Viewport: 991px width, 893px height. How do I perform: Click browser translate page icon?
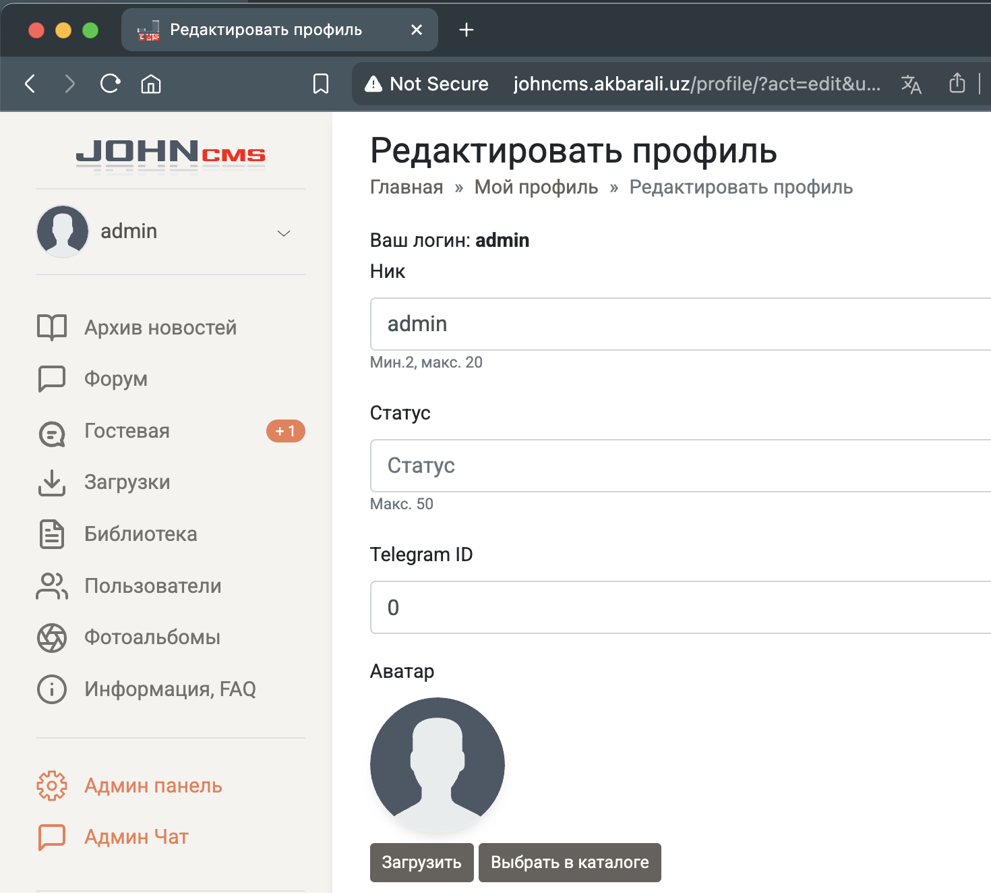coord(911,84)
